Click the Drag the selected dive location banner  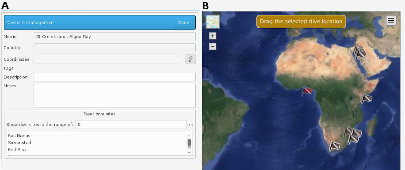pyautogui.click(x=301, y=22)
